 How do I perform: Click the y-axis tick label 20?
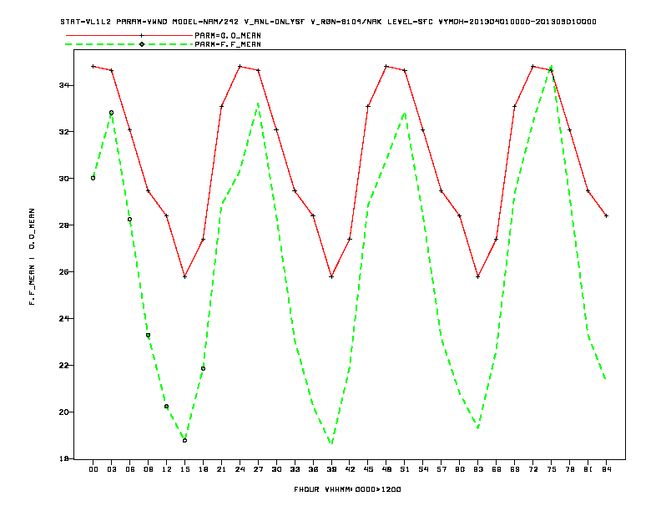64,412
